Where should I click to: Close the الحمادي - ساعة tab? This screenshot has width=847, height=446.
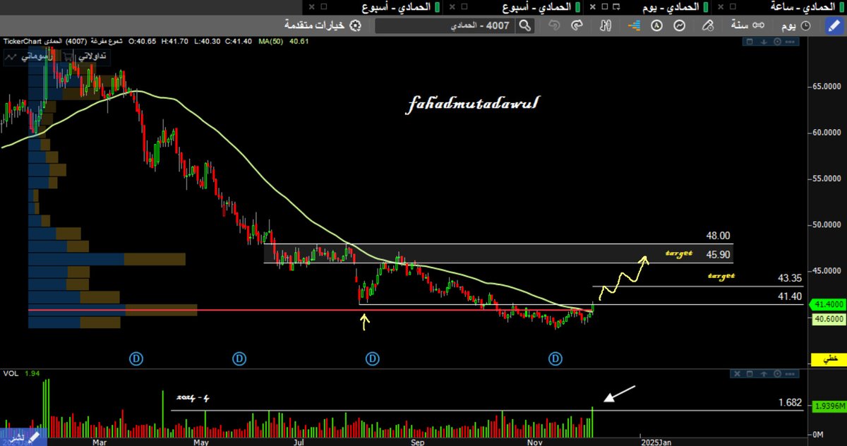click(721, 6)
